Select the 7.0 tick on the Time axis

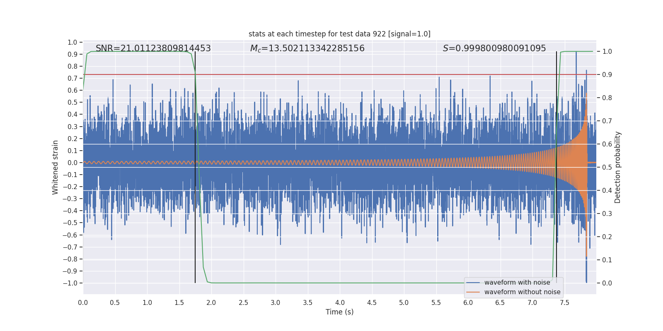click(x=532, y=302)
